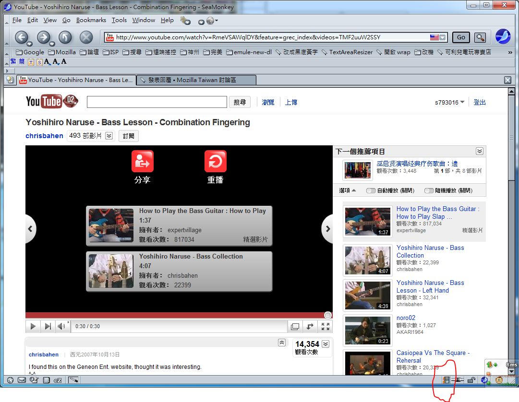
Task: Click the video player pop-out window icon
Action: click(x=295, y=326)
